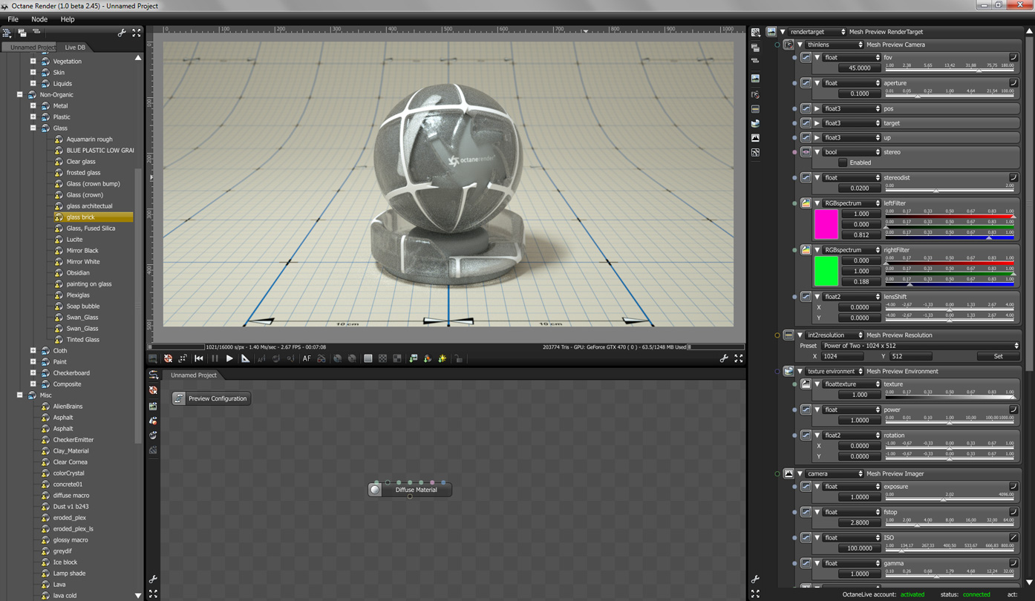Click the green rightFilter color swatch
Image resolution: width=1035 pixels, height=601 pixels.
click(x=826, y=271)
